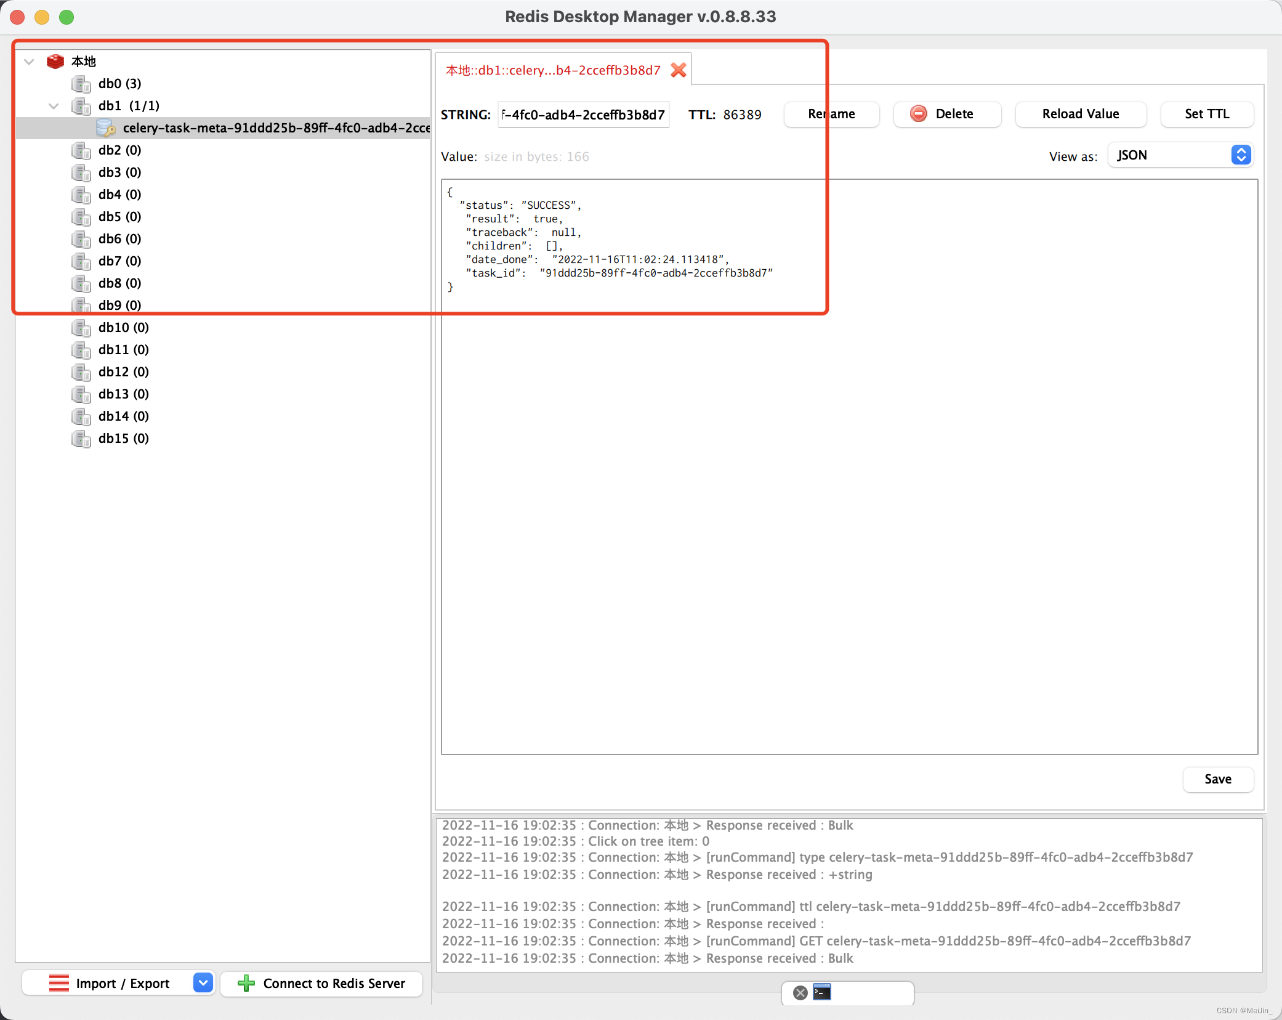
Task: Click the round X icon beside terminal
Action: (x=800, y=992)
